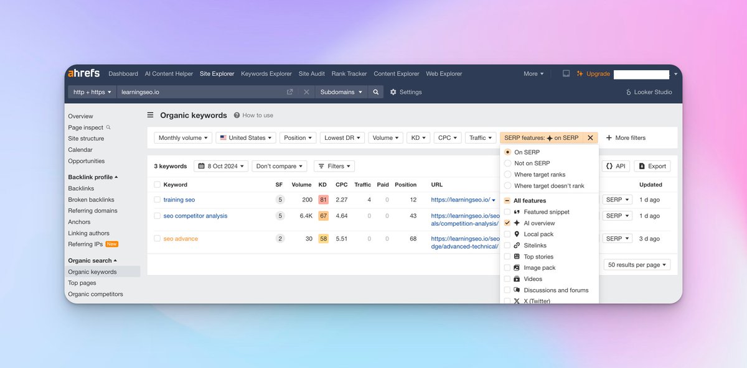The image size is (747, 368).
Task: Select the seo competitor analysis row checkbox
Action: pyautogui.click(x=157, y=216)
